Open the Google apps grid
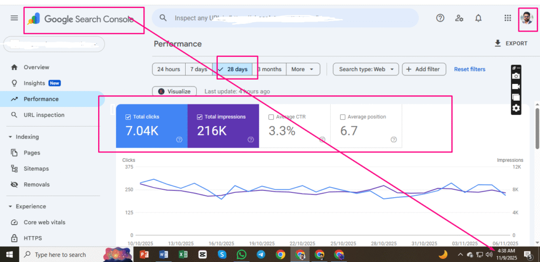The image size is (540, 262). click(x=508, y=18)
